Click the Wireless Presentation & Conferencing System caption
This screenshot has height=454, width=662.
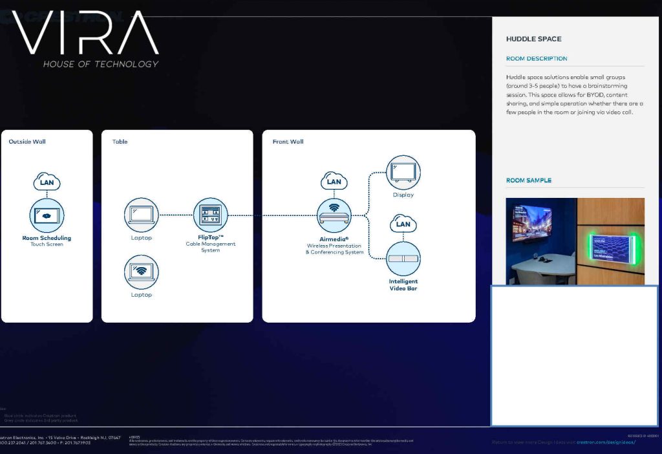334,249
